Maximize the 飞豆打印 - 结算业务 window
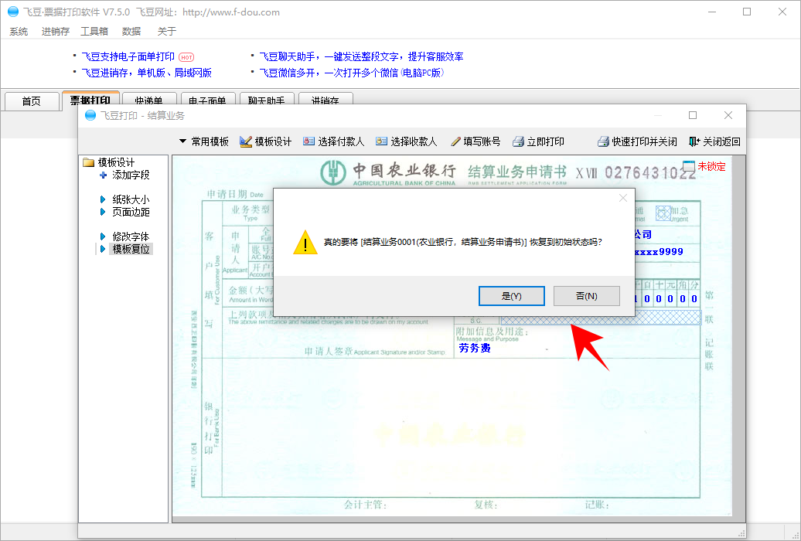This screenshot has width=801, height=541. [693, 115]
